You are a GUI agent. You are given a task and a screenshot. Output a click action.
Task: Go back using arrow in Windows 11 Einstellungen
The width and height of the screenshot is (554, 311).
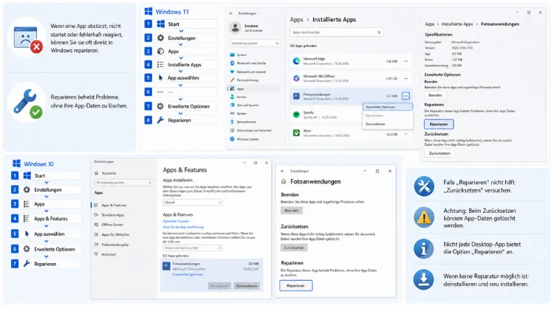click(231, 13)
